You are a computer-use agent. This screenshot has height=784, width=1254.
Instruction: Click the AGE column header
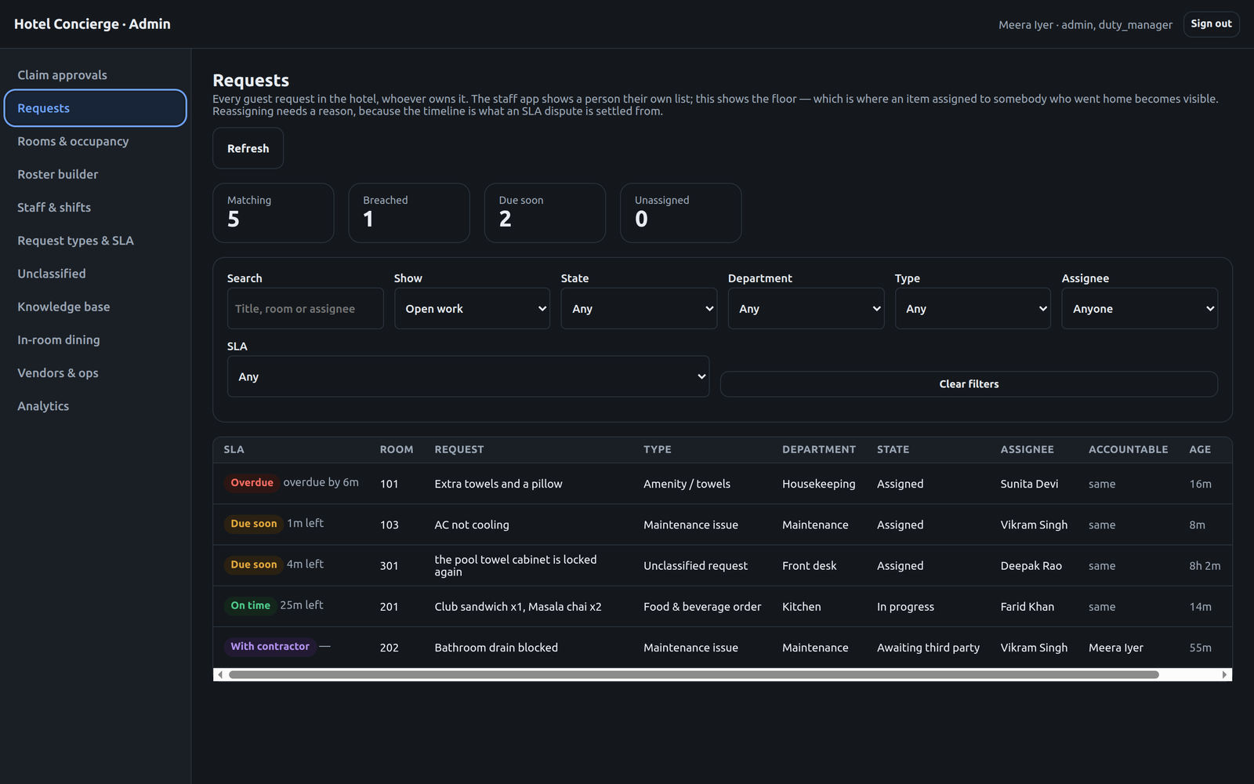pyautogui.click(x=1200, y=449)
